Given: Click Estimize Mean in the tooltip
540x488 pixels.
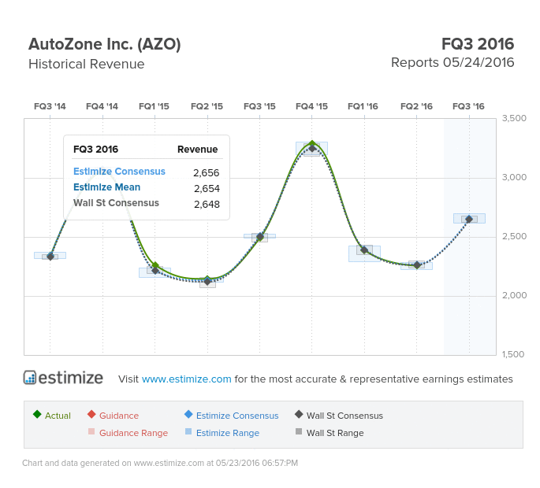Looking at the screenshot, I should click(106, 187).
